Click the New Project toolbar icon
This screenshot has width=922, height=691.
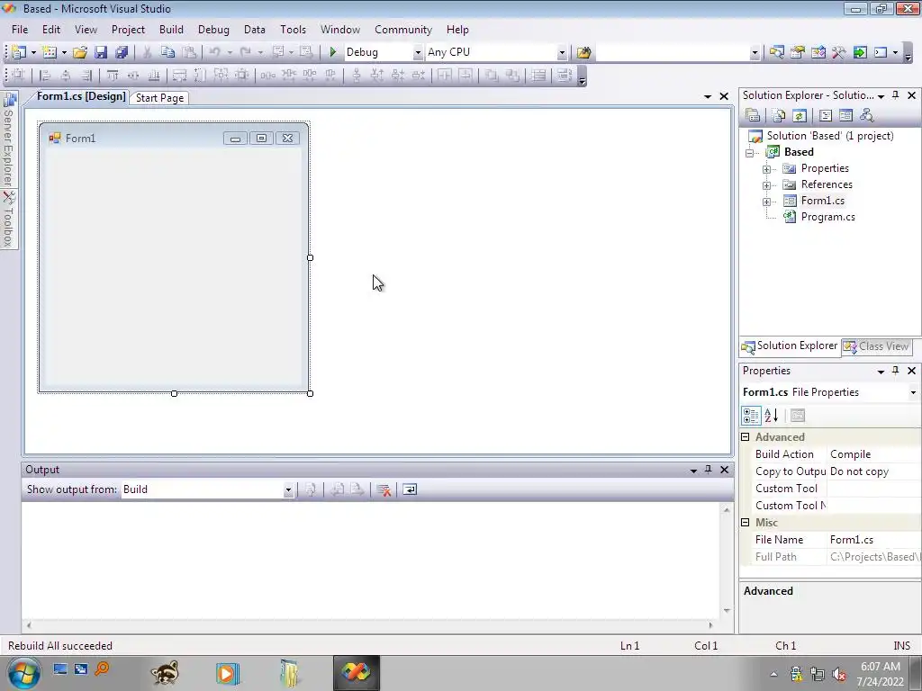pyautogui.click(x=20, y=52)
